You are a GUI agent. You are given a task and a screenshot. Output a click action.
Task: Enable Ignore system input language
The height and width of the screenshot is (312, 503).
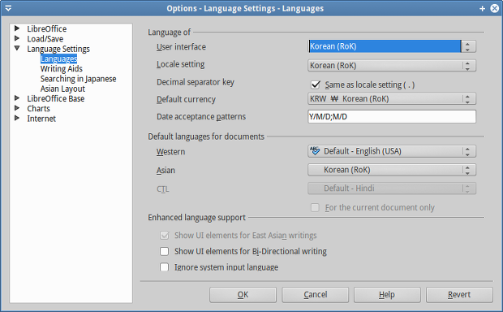click(x=164, y=267)
